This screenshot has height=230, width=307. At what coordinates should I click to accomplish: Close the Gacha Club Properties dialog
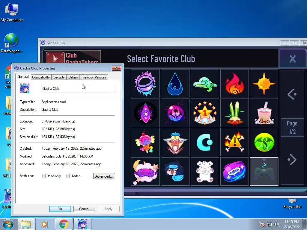(x=117, y=68)
